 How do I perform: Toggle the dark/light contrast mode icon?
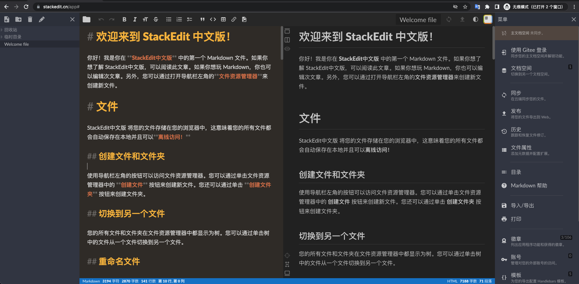[x=475, y=19]
